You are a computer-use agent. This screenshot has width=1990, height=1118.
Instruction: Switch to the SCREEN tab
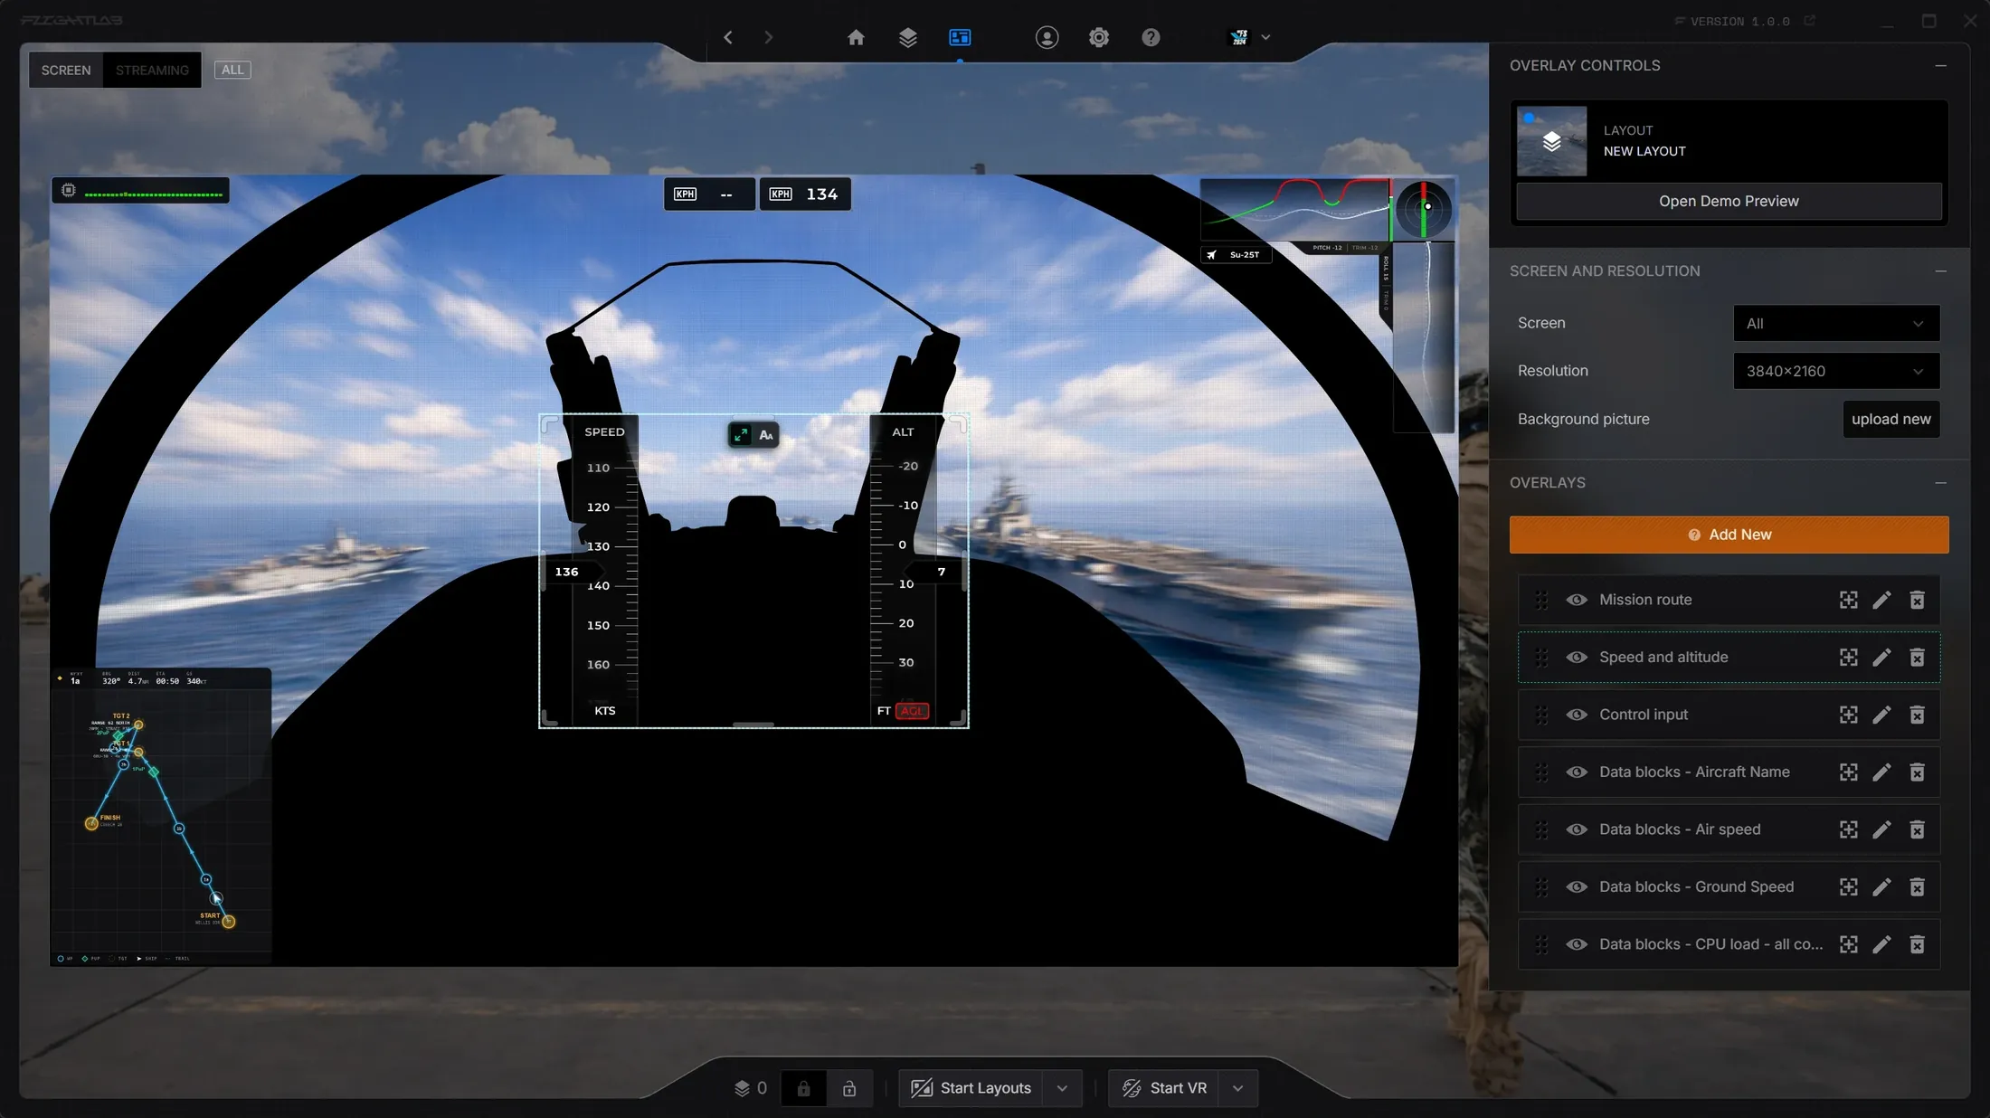point(66,70)
